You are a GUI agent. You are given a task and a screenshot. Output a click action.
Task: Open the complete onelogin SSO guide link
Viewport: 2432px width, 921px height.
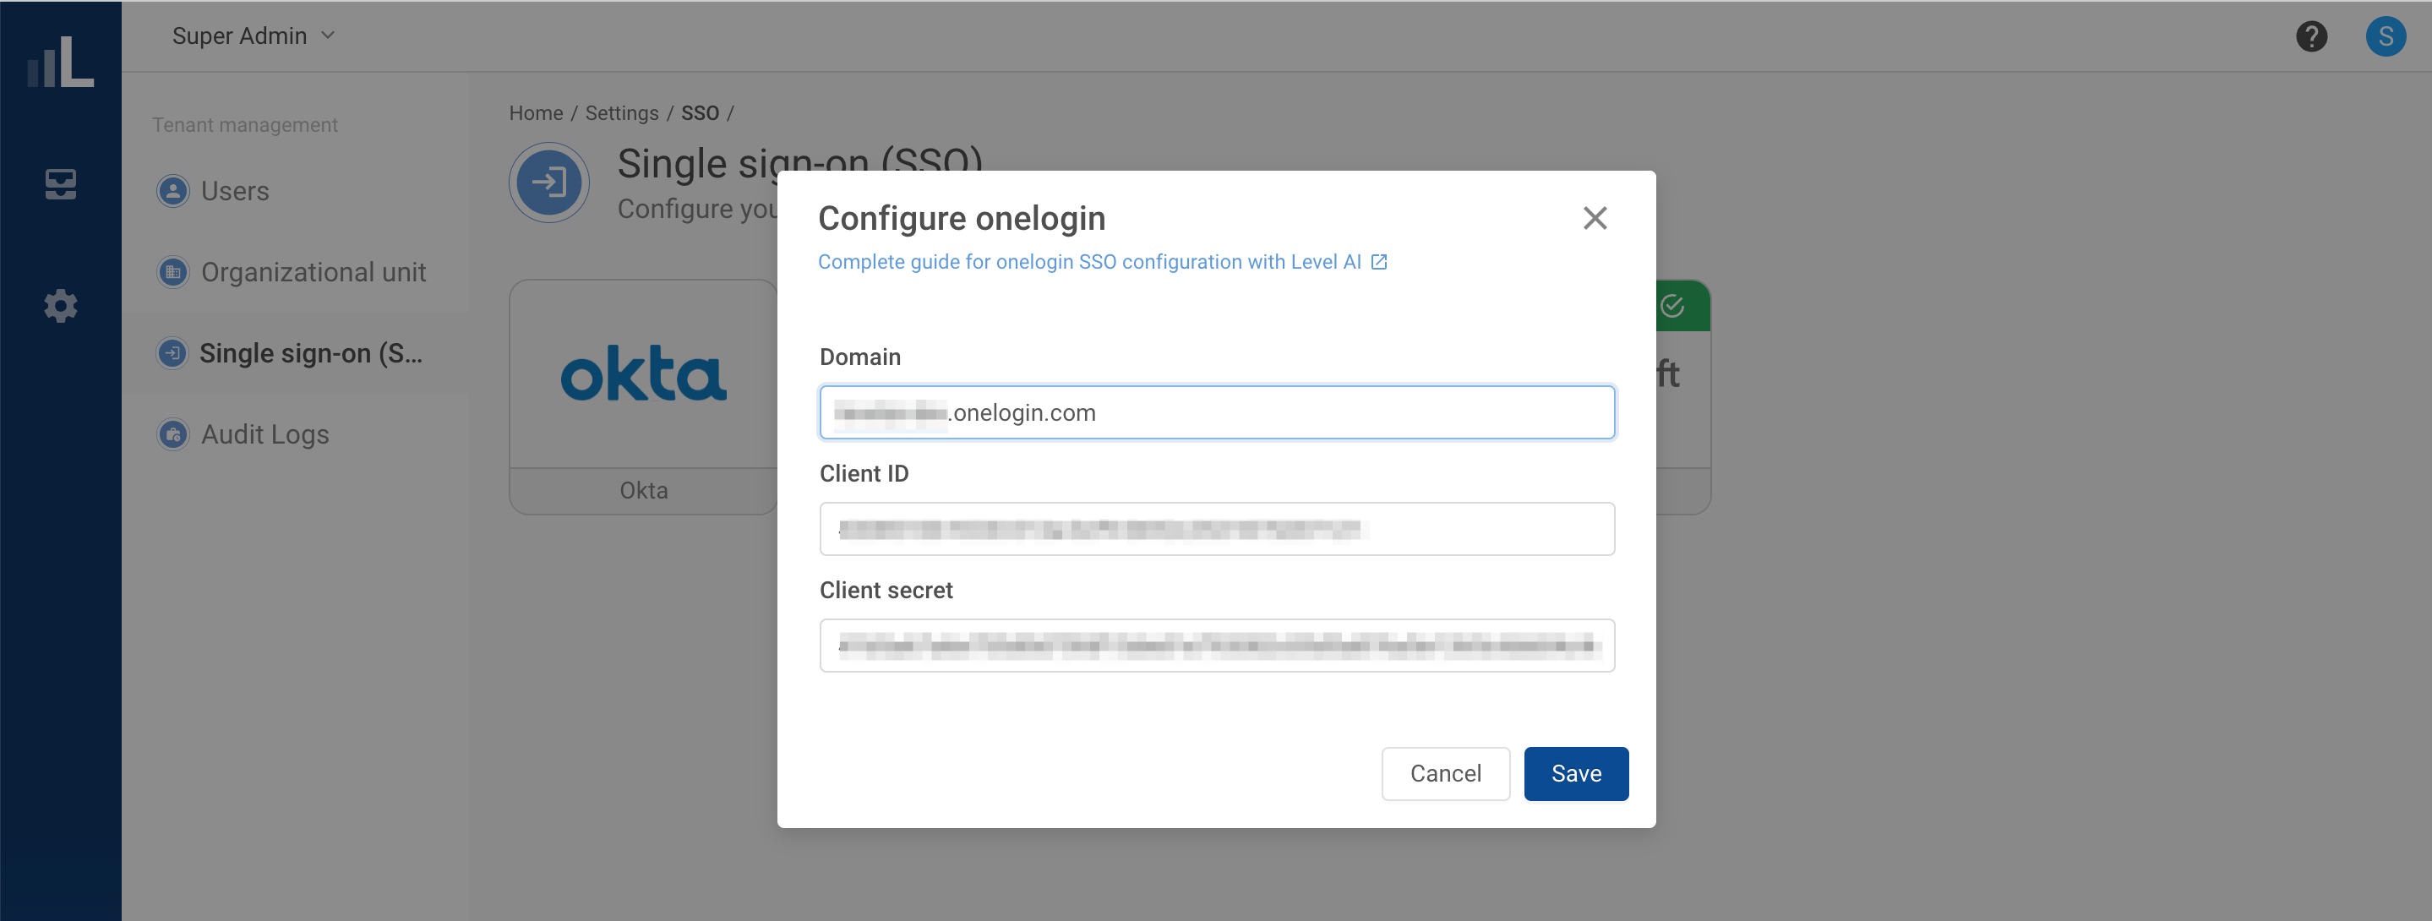pos(1089,261)
